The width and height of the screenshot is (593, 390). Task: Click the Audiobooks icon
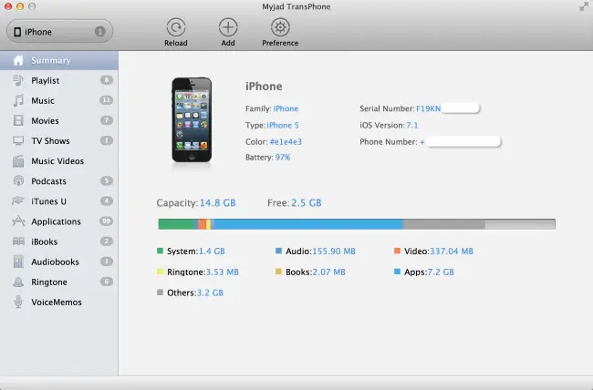18,262
